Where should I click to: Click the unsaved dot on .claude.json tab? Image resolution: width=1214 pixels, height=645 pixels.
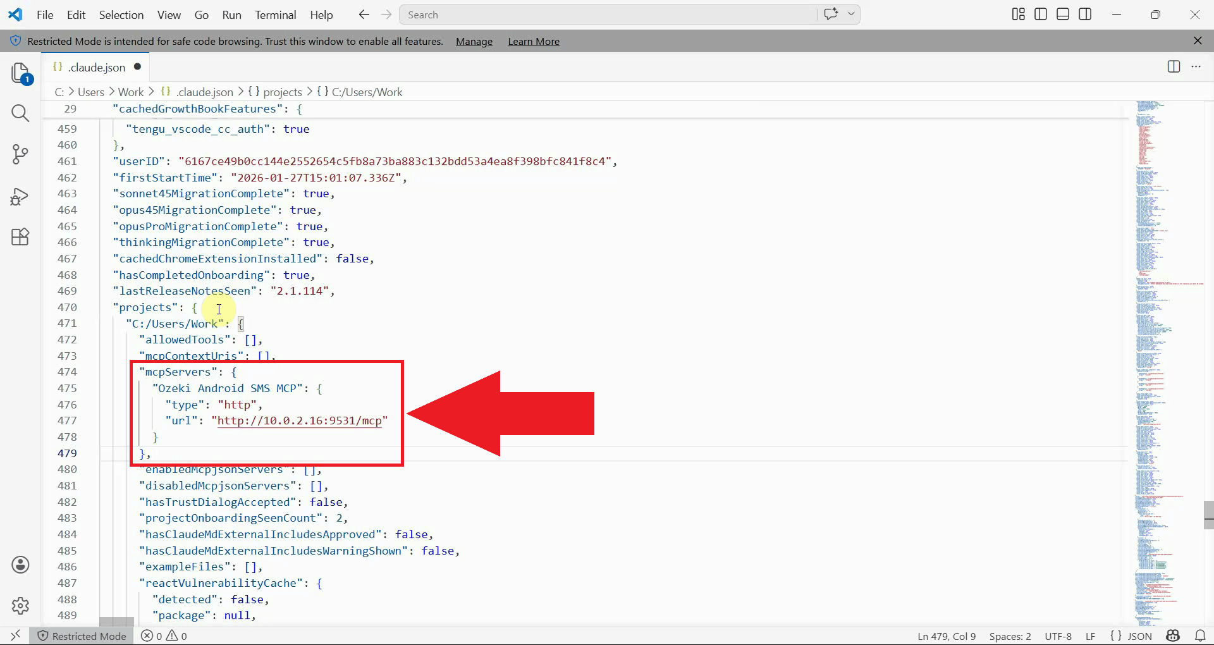tap(137, 66)
